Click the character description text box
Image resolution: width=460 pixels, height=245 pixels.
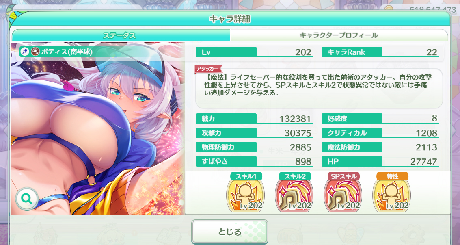[x=319, y=89]
